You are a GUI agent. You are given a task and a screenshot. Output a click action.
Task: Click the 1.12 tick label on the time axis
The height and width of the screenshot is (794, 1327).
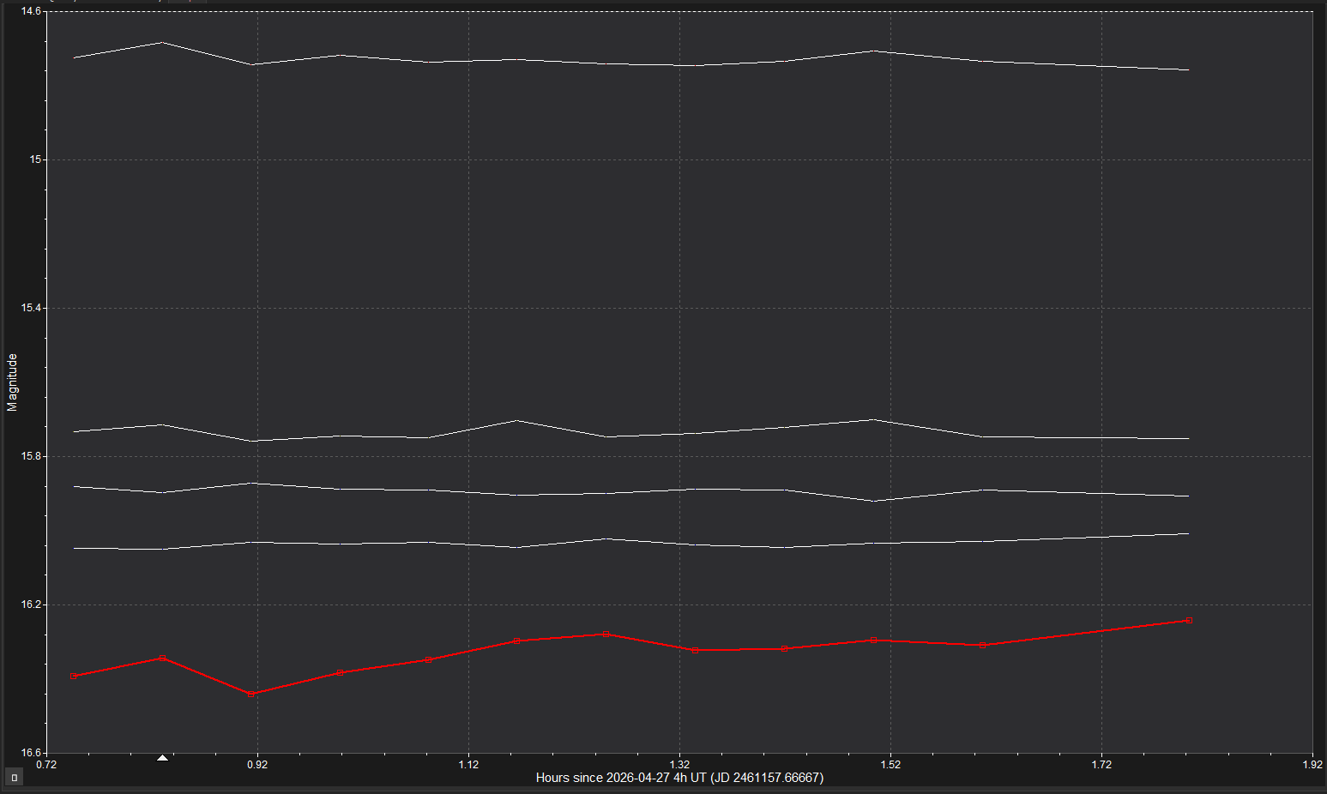pyautogui.click(x=468, y=764)
